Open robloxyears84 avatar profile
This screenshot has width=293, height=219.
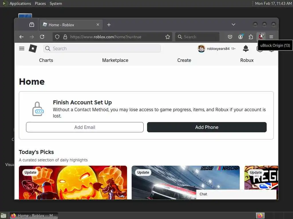tap(201, 48)
